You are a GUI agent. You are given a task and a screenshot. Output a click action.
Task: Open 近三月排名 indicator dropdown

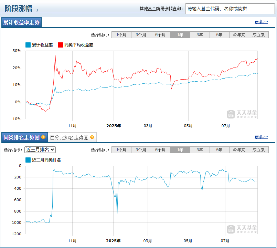point(40,149)
